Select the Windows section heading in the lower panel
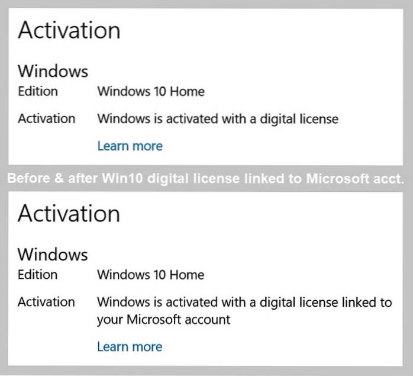This screenshot has height=376, width=413. (x=53, y=255)
